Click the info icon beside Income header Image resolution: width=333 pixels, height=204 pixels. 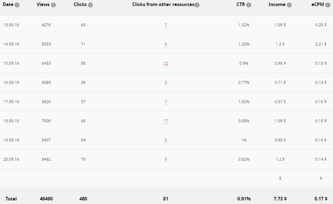coord(289,5)
